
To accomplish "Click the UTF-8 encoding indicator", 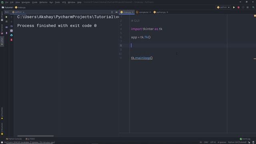I will pos(213,142).
